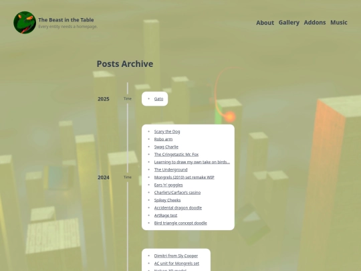Open the ArtRage test post
Viewport: 361px width, 271px height.
(x=166, y=215)
